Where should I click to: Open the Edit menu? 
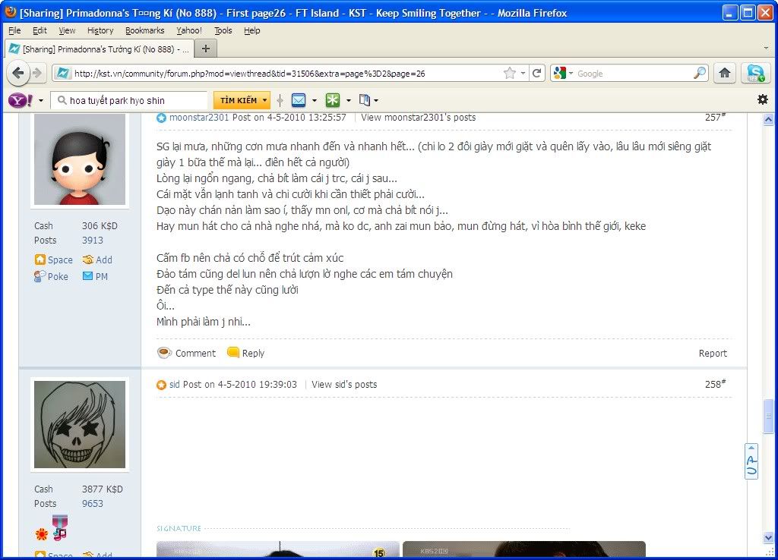pyautogui.click(x=40, y=30)
